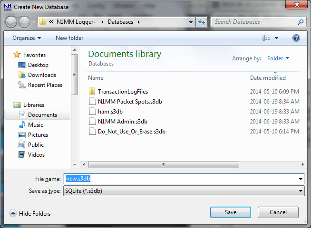Screen dimensions: 311x228
Task: Click the Cancel button
Action: click(x=278, y=212)
